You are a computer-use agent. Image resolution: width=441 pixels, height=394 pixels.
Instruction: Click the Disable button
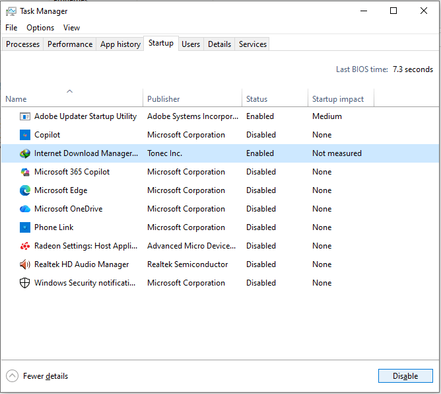(x=405, y=376)
